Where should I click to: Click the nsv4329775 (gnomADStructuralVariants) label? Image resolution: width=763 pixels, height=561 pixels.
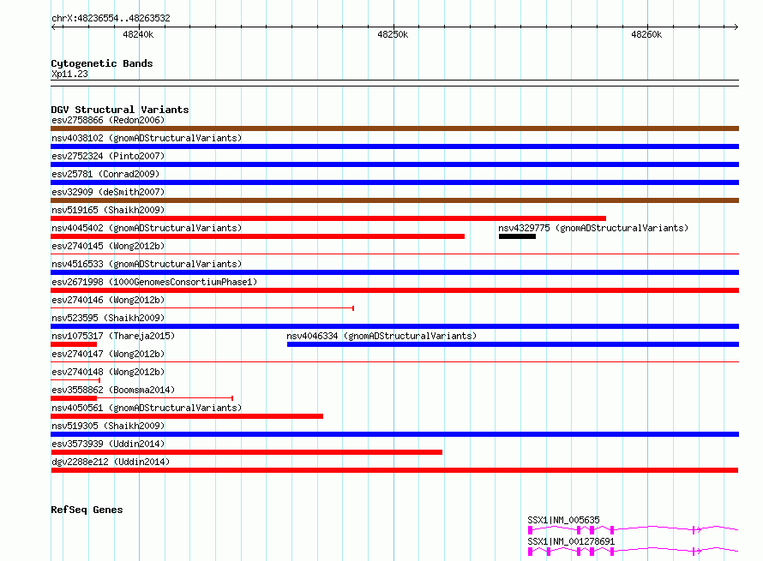pos(593,228)
